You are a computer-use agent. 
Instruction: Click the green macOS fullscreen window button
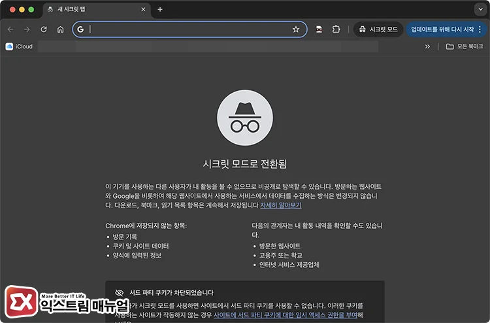tap(31, 9)
